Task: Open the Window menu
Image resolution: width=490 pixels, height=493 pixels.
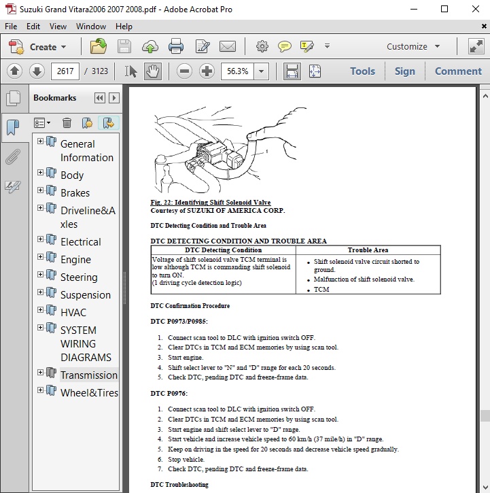Action: (x=91, y=27)
